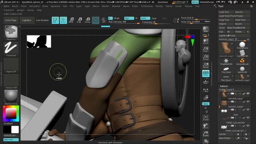Open the Help menu
The height and width of the screenshot is (144, 256).
pos(39,10)
